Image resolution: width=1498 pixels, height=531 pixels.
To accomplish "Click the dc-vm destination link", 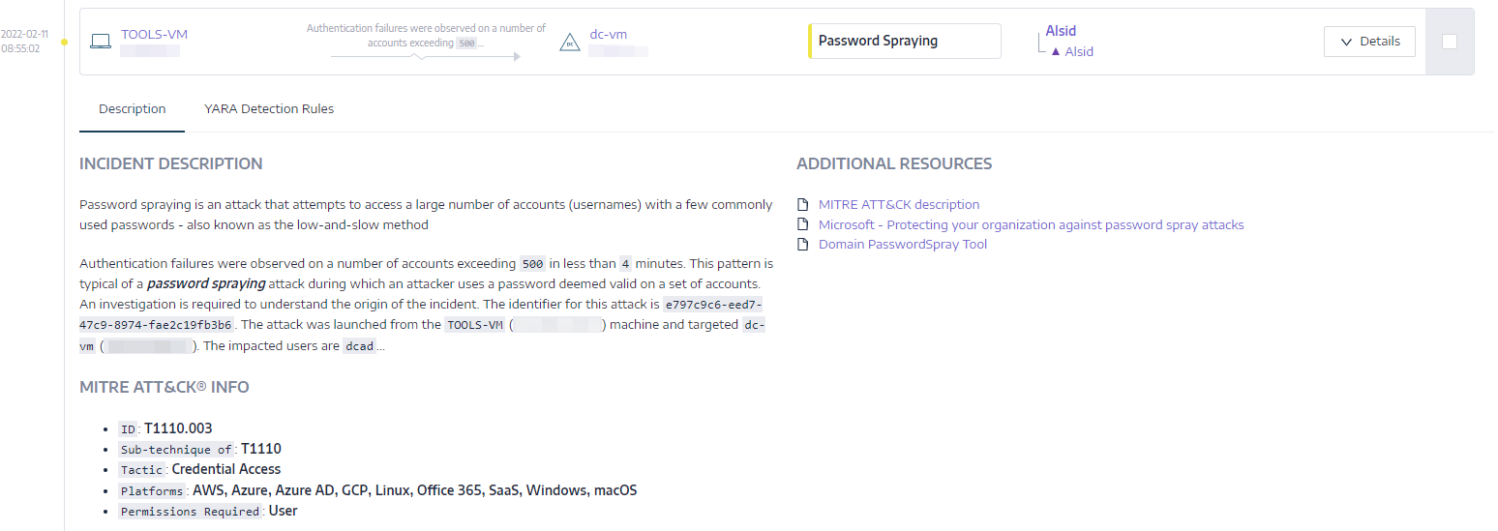I will 609,35.
